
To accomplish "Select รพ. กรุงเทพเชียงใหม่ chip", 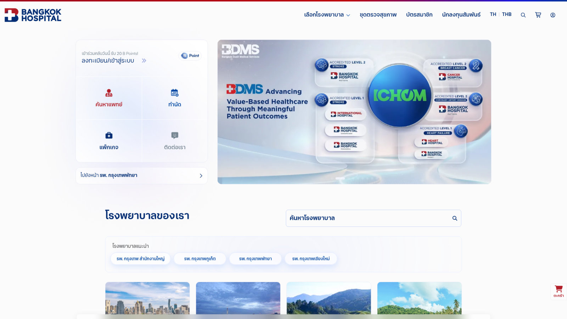I will [311, 259].
